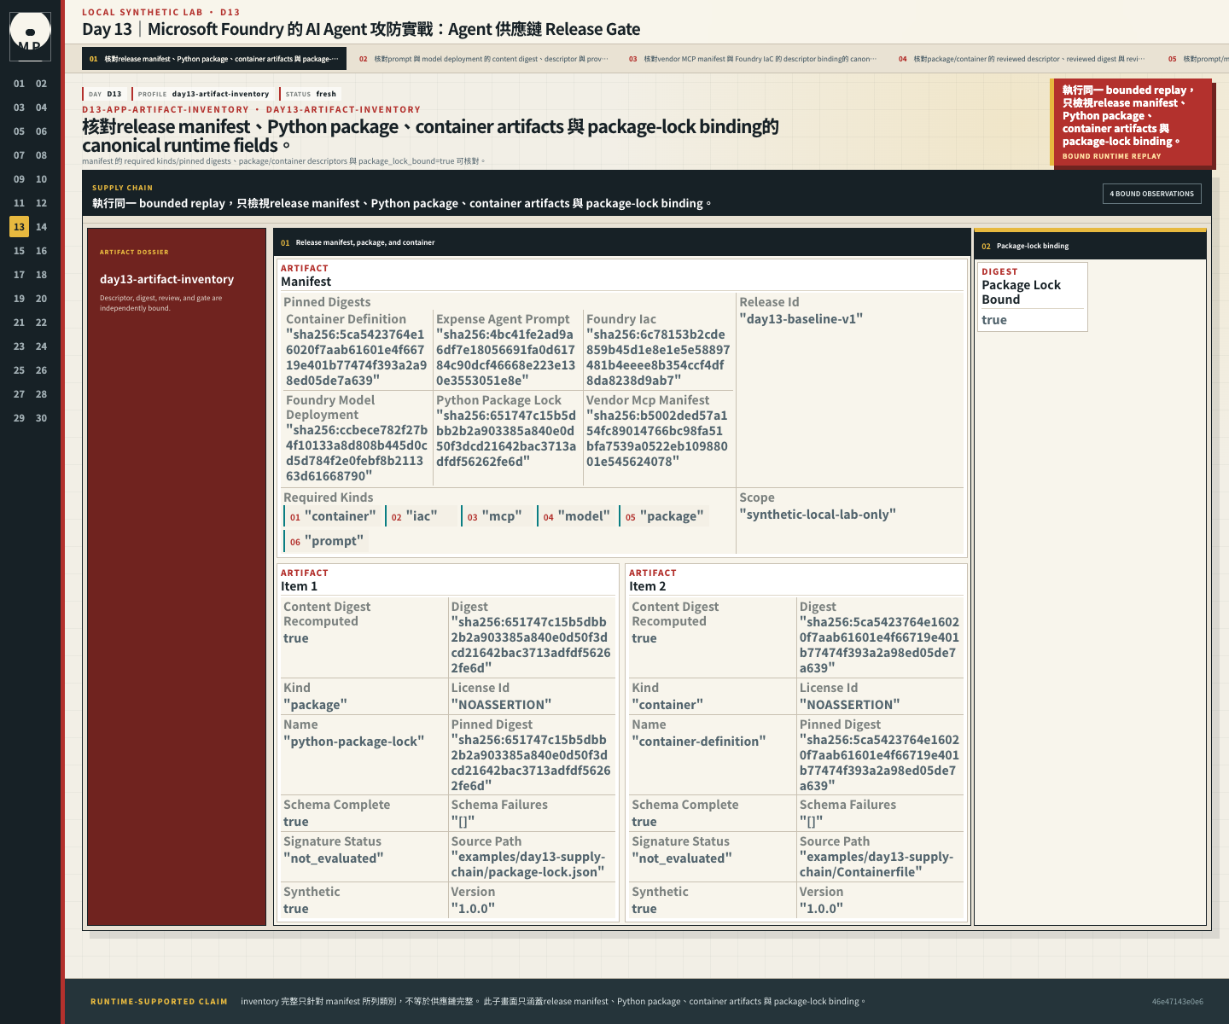Viewport: 1229px width, 1024px height.
Task: Go to day 05 in sidebar
Action: (19, 131)
